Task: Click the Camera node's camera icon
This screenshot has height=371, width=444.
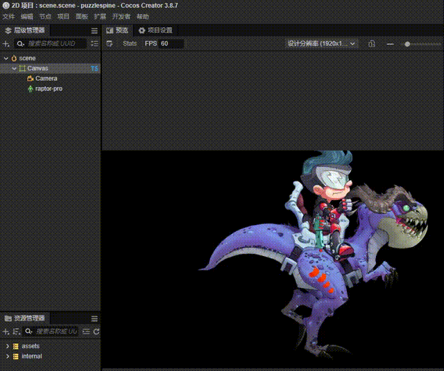Action: point(31,78)
